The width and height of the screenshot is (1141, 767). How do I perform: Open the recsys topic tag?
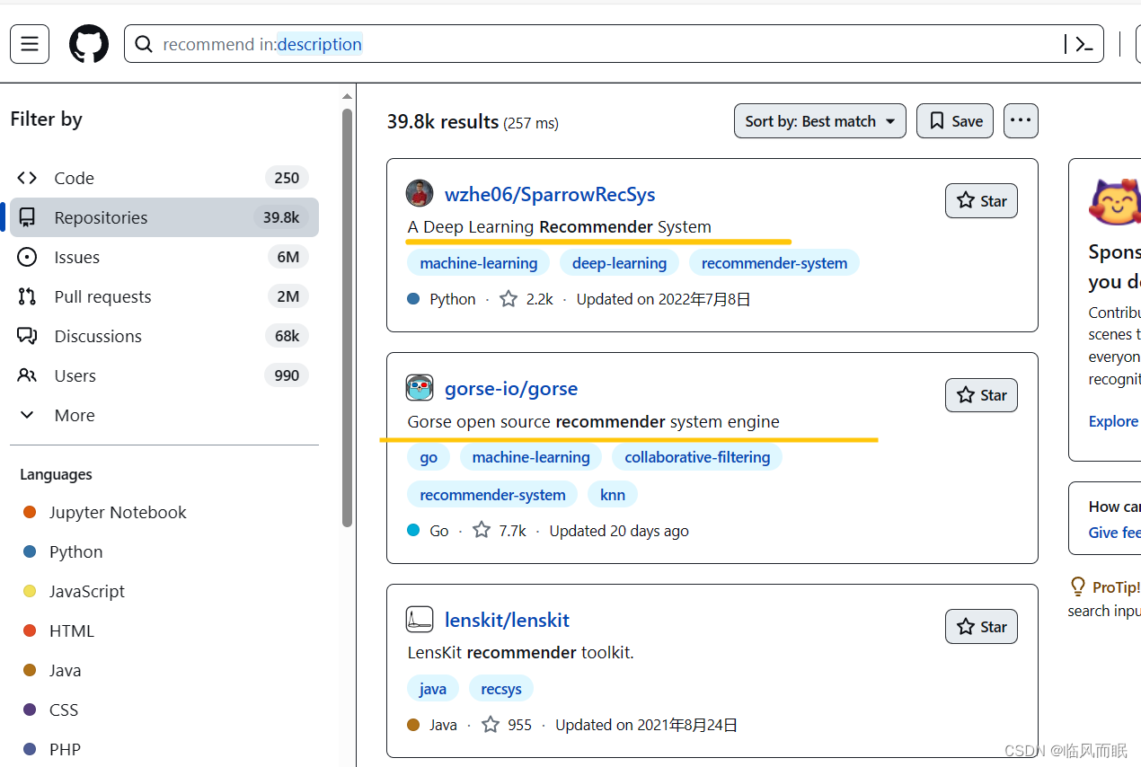(x=501, y=689)
